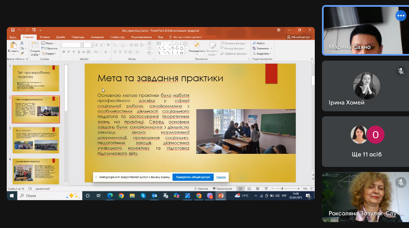Open the Файл menu tab
Screen dimensions: 409x228
click(x=13, y=37)
